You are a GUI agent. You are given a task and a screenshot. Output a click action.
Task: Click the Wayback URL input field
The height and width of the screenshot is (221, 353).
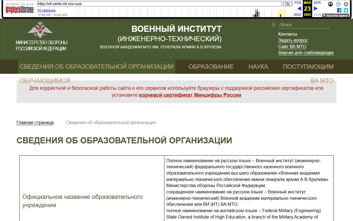click(159, 4)
